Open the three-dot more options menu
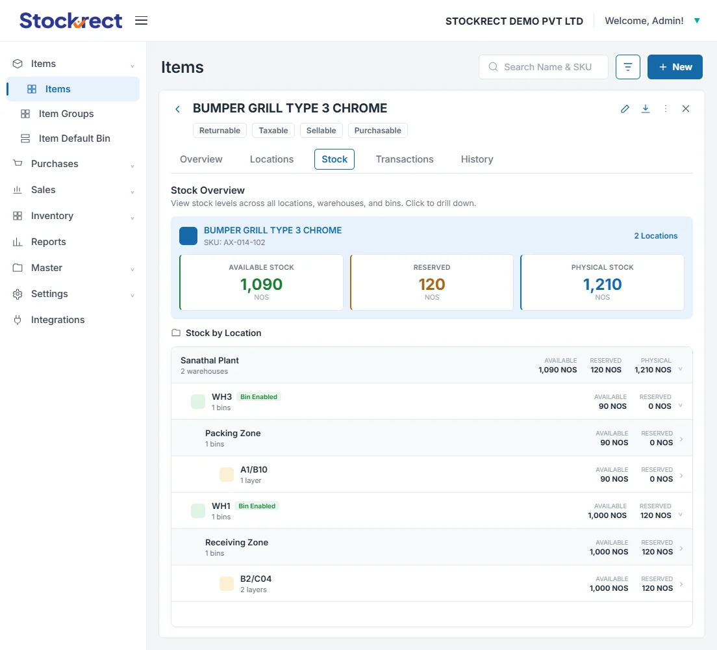This screenshot has height=650, width=717. click(666, 109)
